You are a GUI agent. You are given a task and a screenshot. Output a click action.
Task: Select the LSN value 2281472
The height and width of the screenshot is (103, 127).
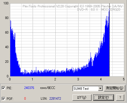[55, 99]
